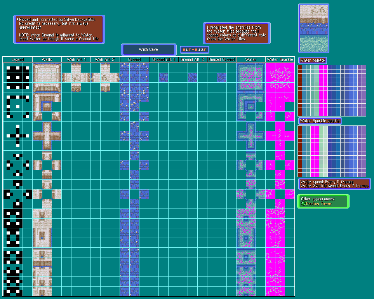
Task: Open the Destiny Tower link
Action: click(x=319, y=203)
